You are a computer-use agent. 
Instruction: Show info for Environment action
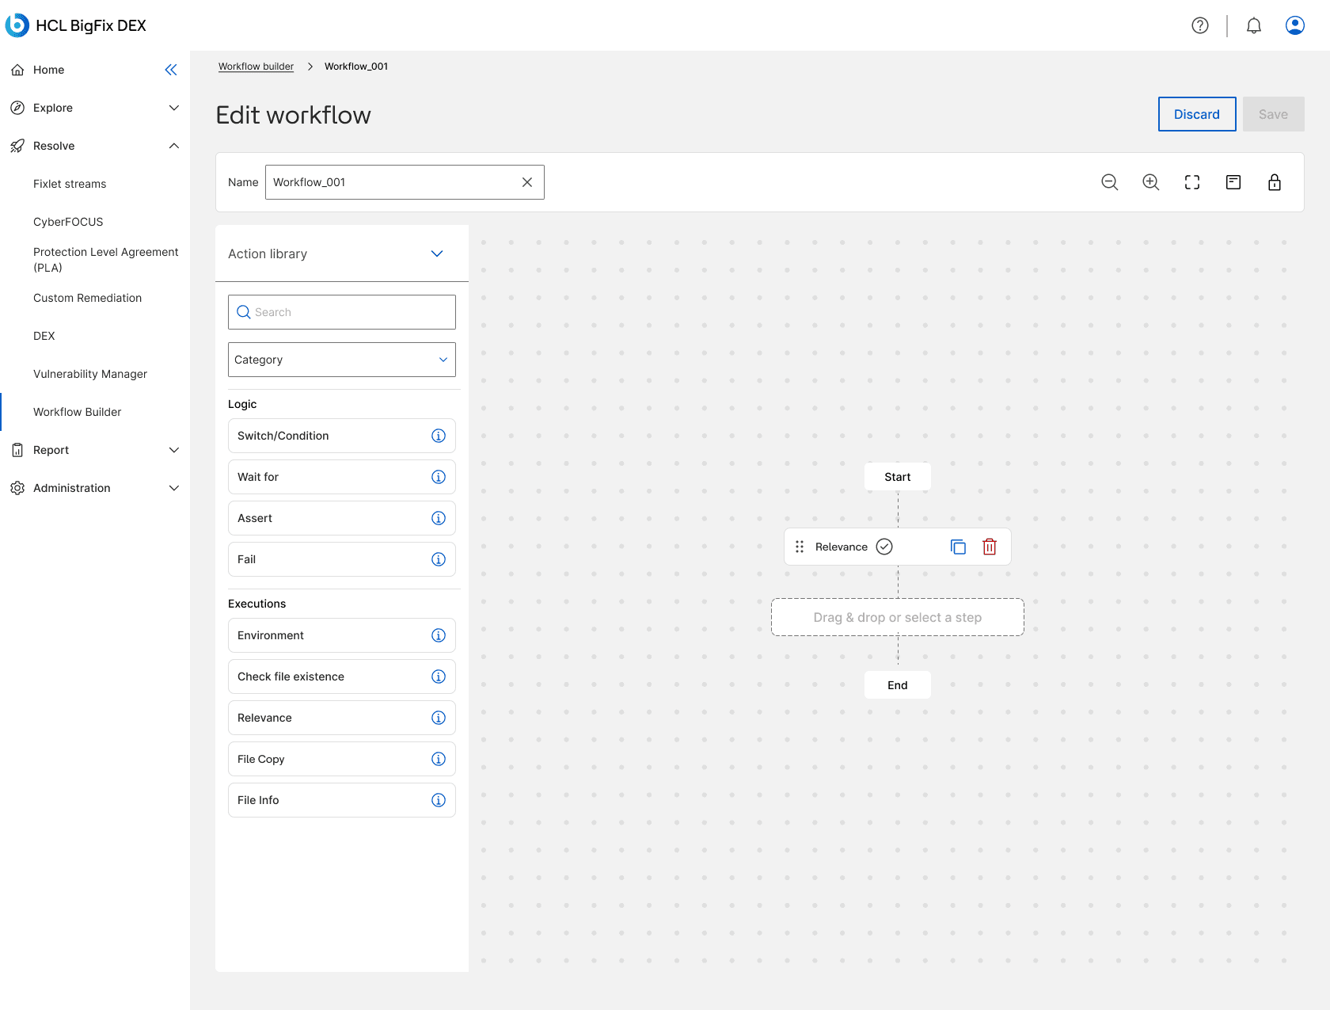439,635
